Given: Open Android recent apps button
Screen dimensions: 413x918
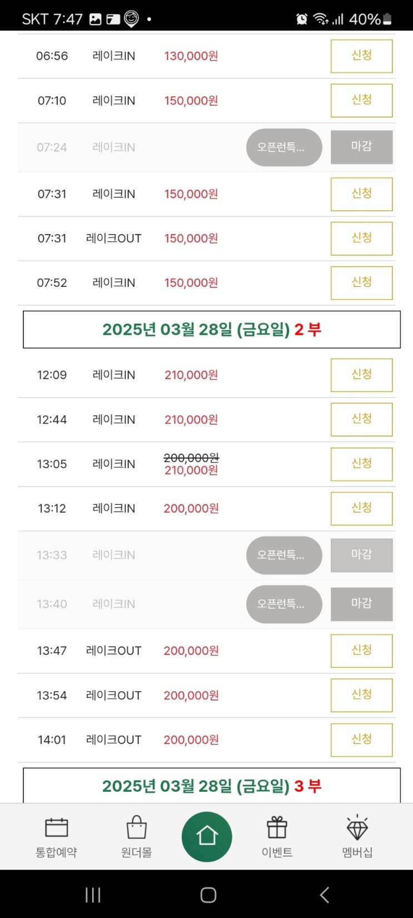Looking at the screenshot, I should [93, 895].
